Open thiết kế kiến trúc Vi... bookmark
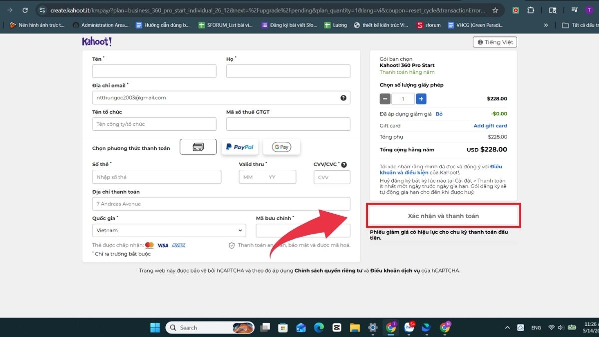Image resolution: width=599 pixels, height=337 pixels. [381, 25]
